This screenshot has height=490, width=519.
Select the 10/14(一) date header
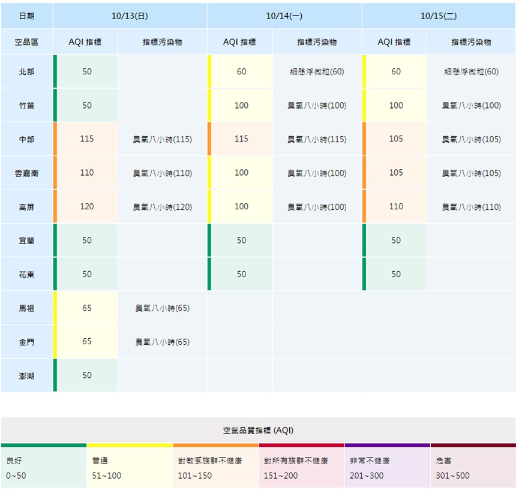(284, 16)
